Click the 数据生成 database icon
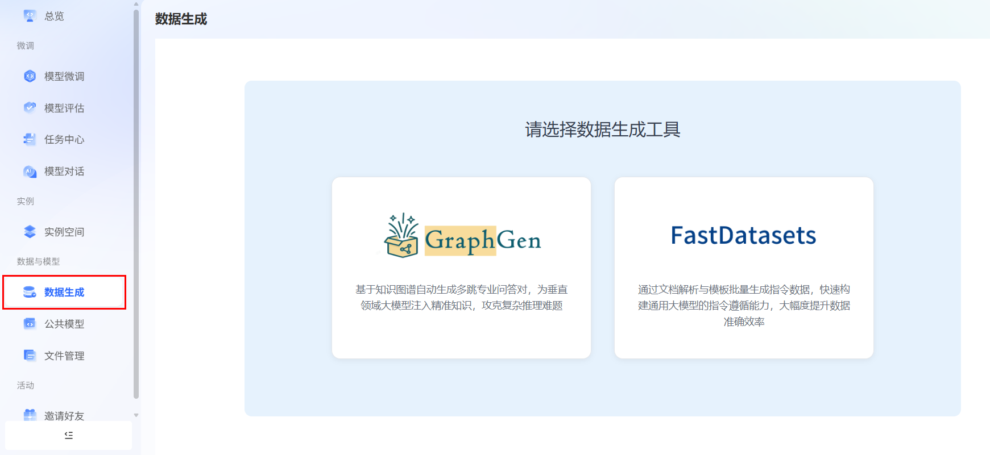Screen dimensions: 990x455 [x=30, y=292]
